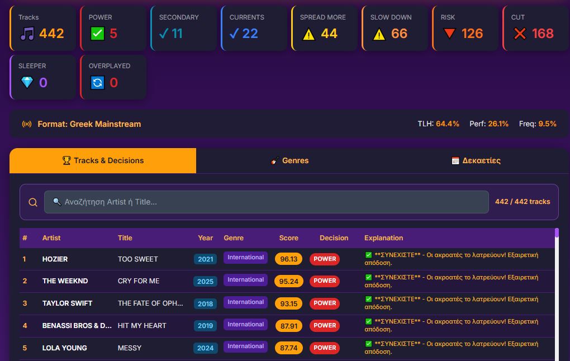Image resolution: width=570 pixels, height=361 pixels.
Task: Filter by CUT card showing 168
Action: 536,28
